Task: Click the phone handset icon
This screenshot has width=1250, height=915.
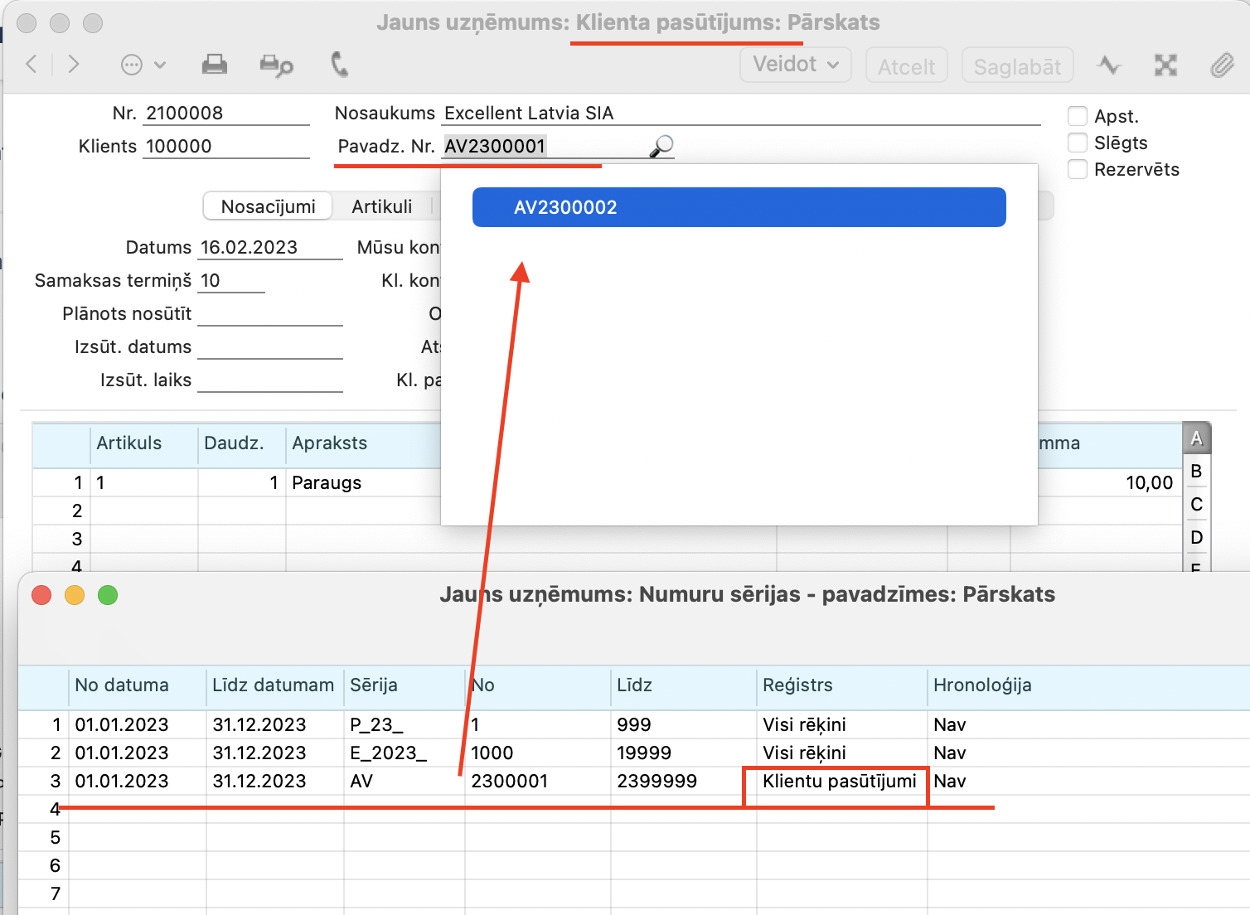Action: (339, 65)
